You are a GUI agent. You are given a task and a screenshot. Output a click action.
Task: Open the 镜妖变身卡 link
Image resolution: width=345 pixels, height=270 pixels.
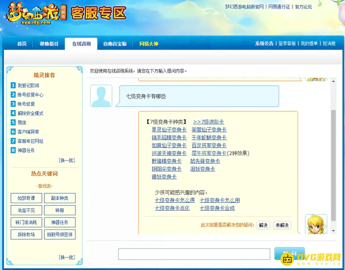pyautogui.click(x=164, y=177)
